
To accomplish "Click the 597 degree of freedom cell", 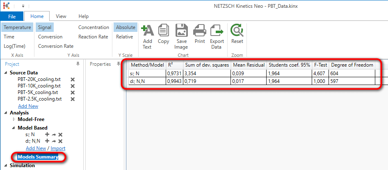I will [352, 81].
